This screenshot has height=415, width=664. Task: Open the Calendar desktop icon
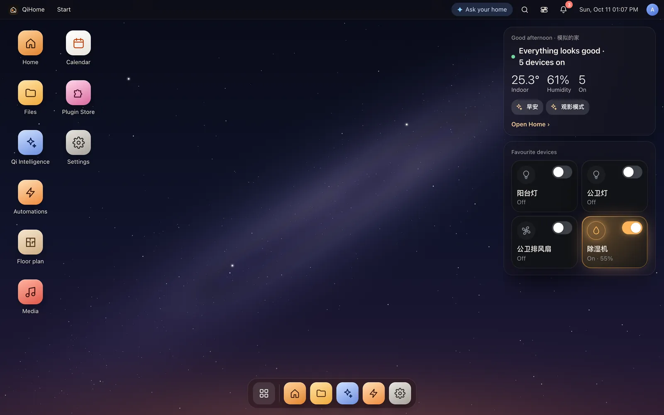[x=78, y=43]
